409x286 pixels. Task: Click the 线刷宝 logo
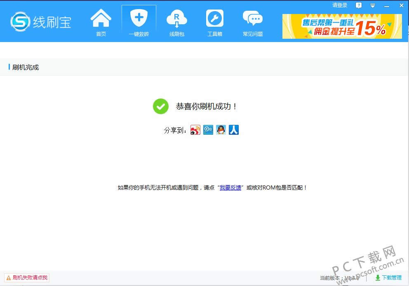[40, 22]
